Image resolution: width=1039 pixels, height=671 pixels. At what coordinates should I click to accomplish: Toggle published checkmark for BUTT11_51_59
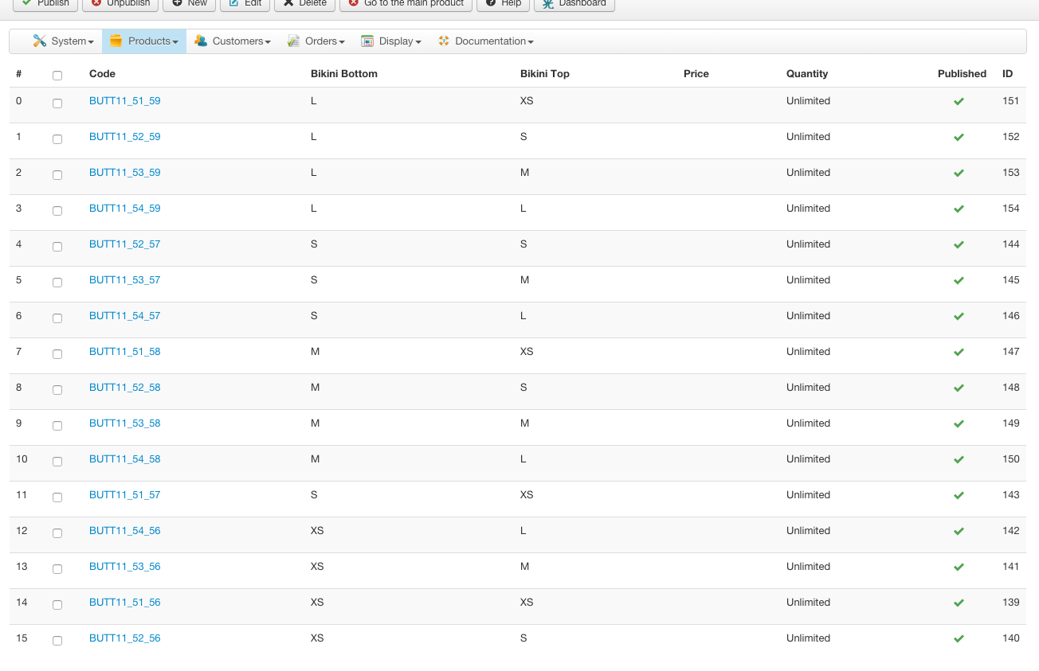pyautogui.click(x=959, y=102)
